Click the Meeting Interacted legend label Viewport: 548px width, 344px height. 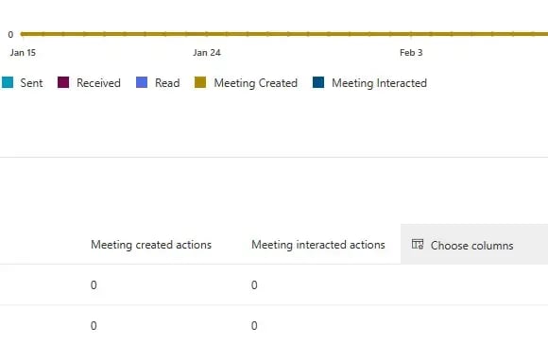[x=379, y=83]
